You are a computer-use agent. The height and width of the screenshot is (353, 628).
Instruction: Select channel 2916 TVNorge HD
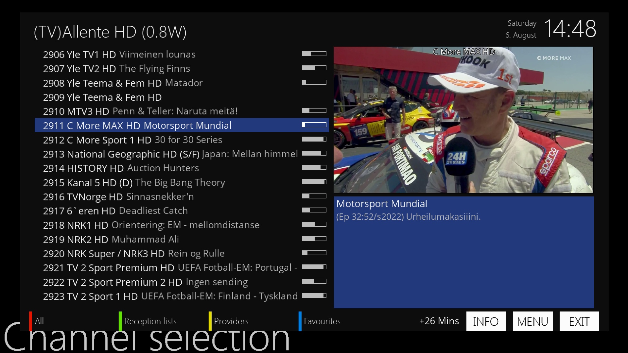point(182,196)
